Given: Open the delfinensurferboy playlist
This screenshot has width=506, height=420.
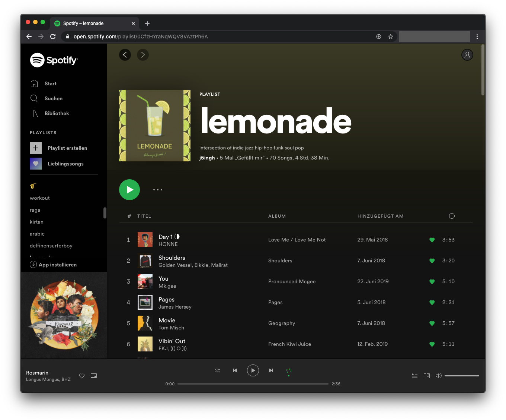Looking at the screenshot, I should click(x=51, y=246).
